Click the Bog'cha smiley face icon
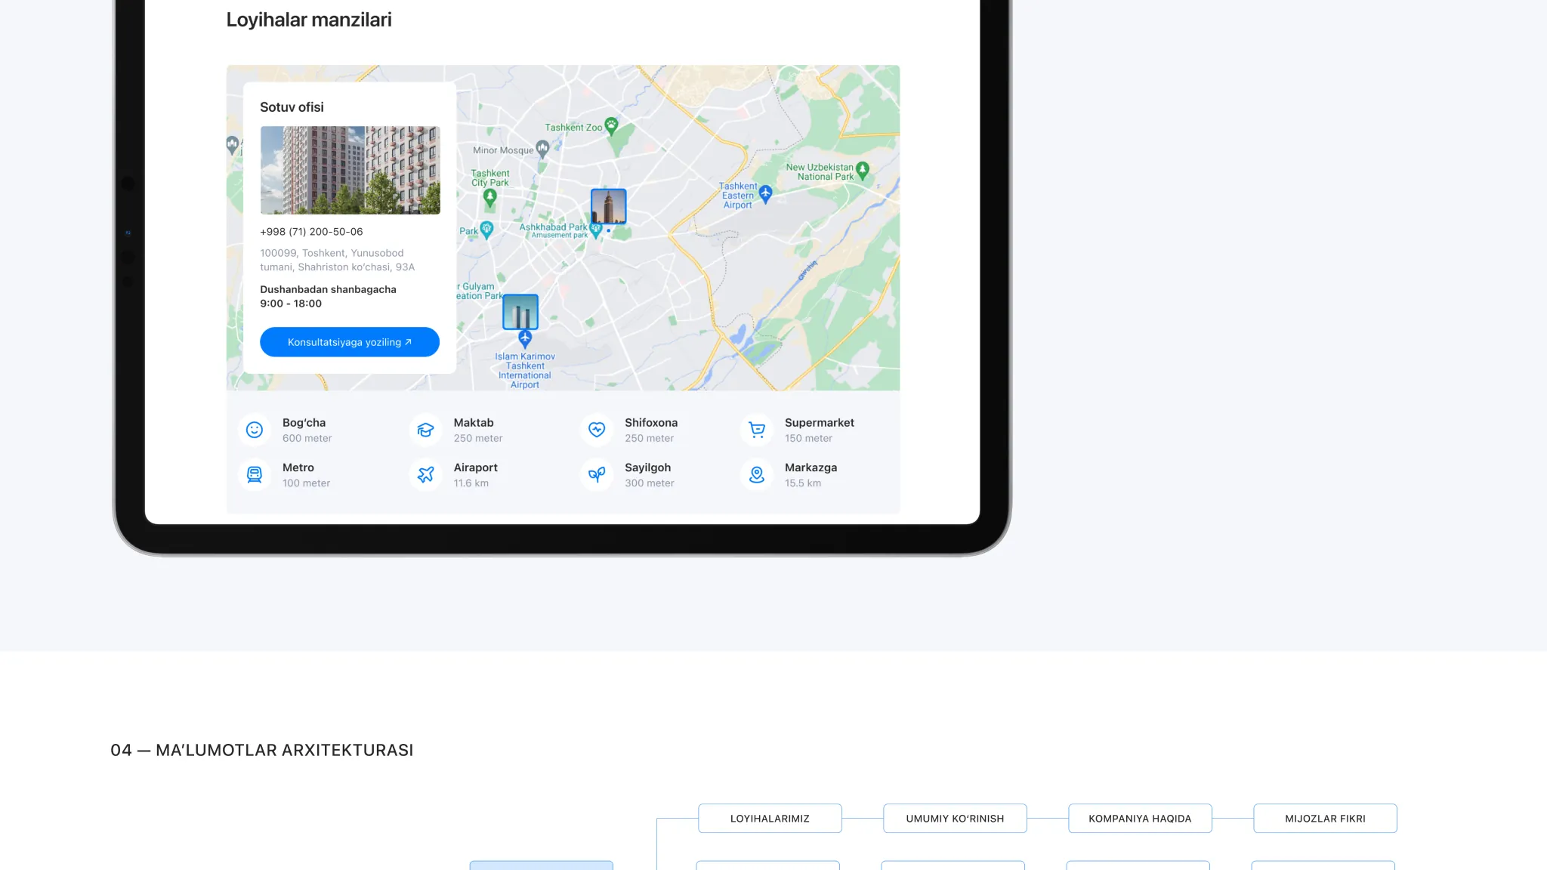The width and height of the screenshot is (1547, 870). click(255, 430)
